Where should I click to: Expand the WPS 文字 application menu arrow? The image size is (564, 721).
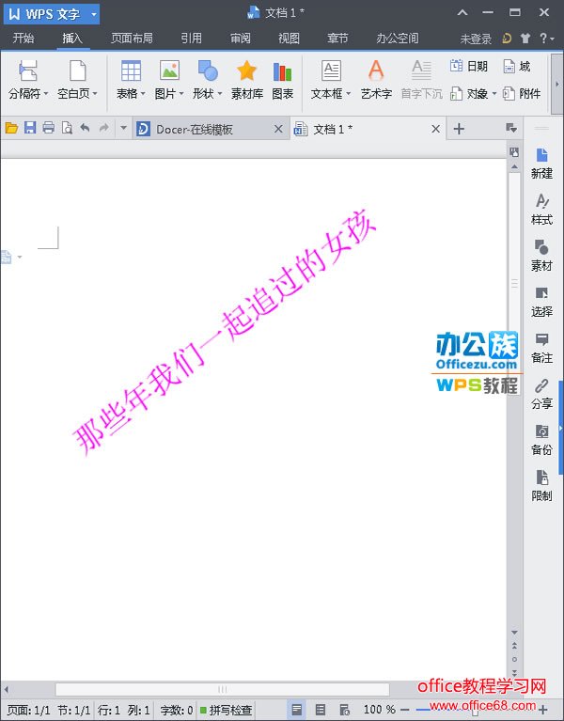(94, 14)
